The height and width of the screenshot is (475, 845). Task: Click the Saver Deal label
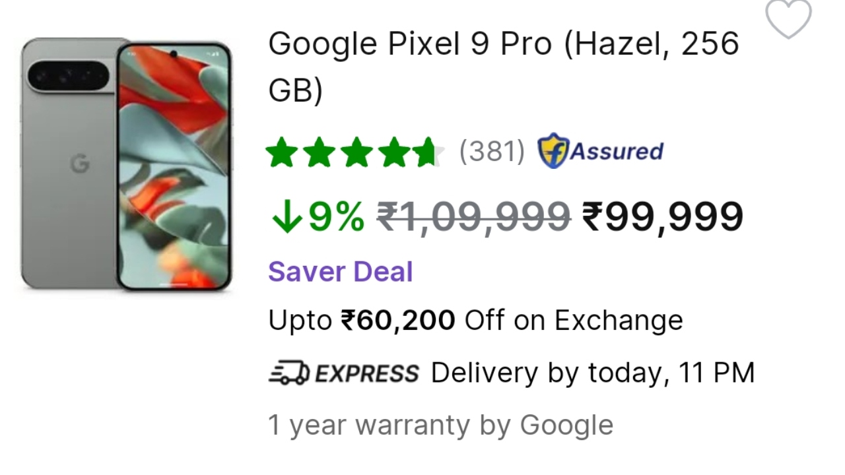click(x=341, y=272)
